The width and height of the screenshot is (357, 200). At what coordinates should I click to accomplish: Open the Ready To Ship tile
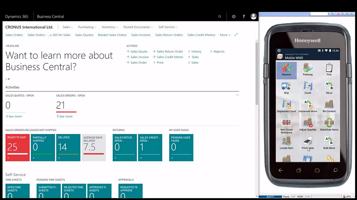(x=17, y=147)
